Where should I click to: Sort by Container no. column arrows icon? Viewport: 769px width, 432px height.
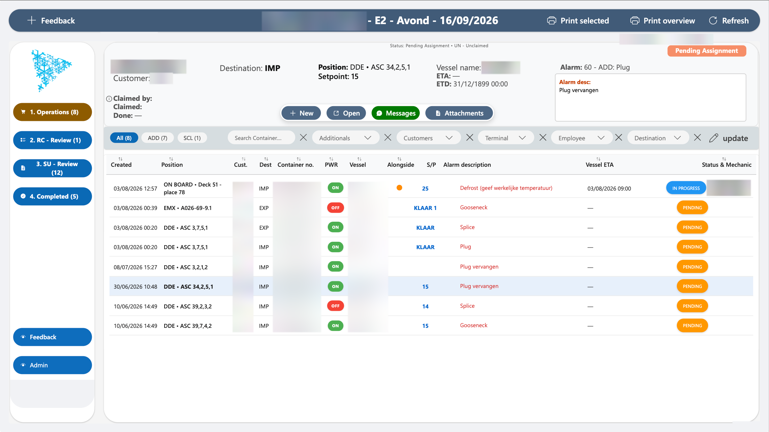(299, 159)
